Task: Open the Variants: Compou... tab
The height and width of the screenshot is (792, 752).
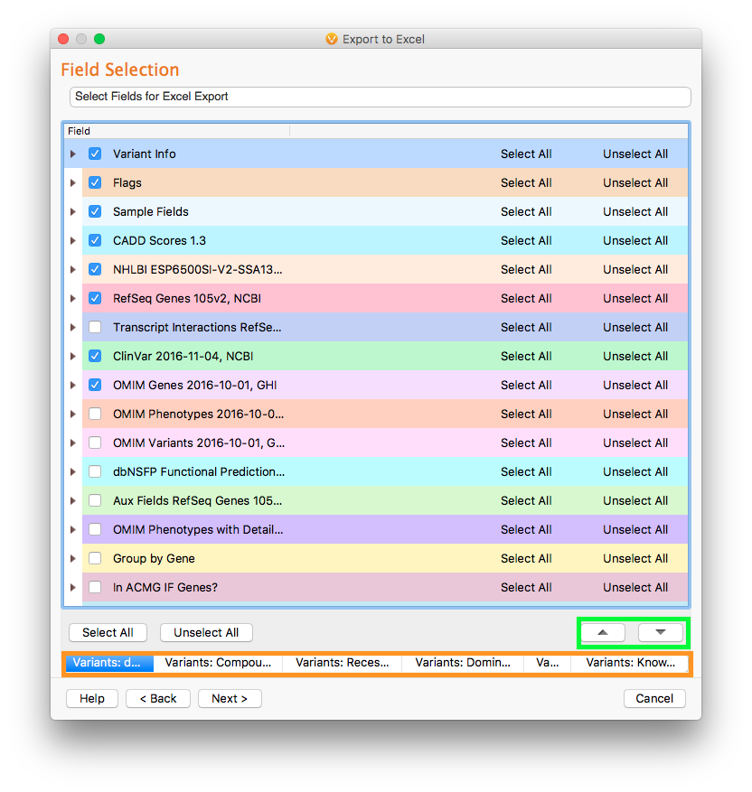Action: pos(218,663)
